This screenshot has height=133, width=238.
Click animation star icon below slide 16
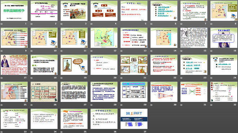[x=211, y=51]
